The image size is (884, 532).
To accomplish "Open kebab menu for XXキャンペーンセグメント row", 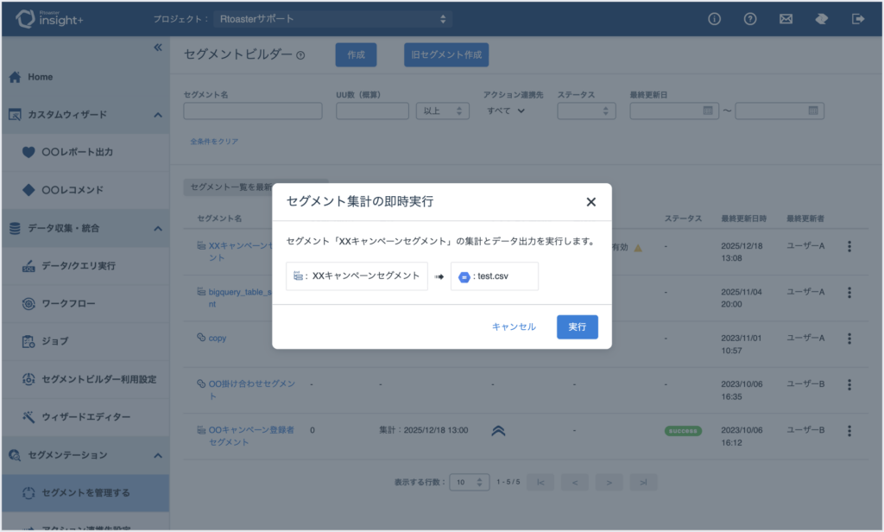I will pos(849,247).
